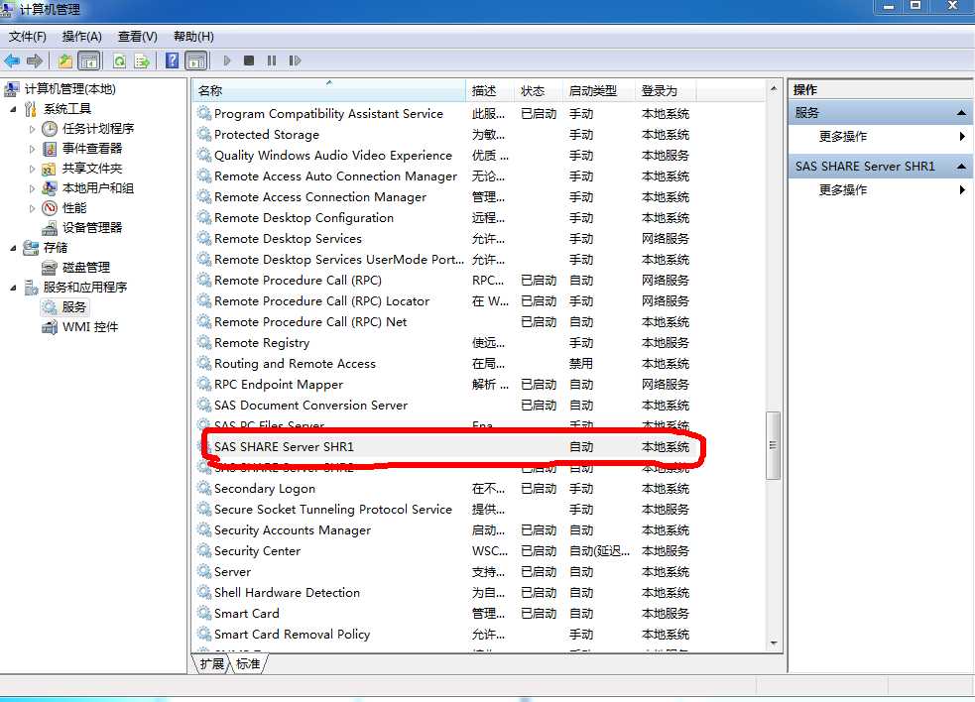Click the Export list toolbar icon
Image resolution: width=975 pixels, height=702 pixels.
pos(143,60)
